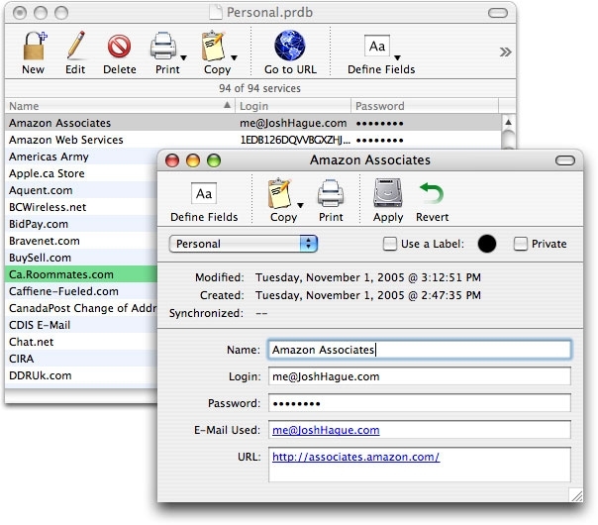Sort by the Name column header
598x525 pixels.
[120, 106]
